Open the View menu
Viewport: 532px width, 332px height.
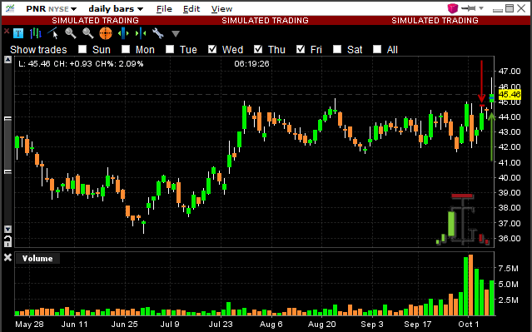(x=221, y=9)
